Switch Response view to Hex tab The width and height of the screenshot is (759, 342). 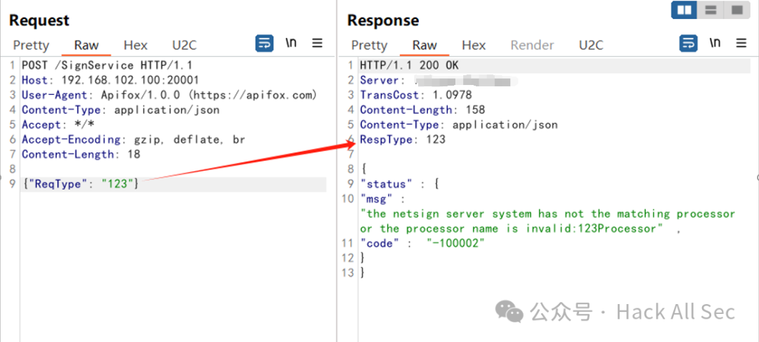pos(474,46)
